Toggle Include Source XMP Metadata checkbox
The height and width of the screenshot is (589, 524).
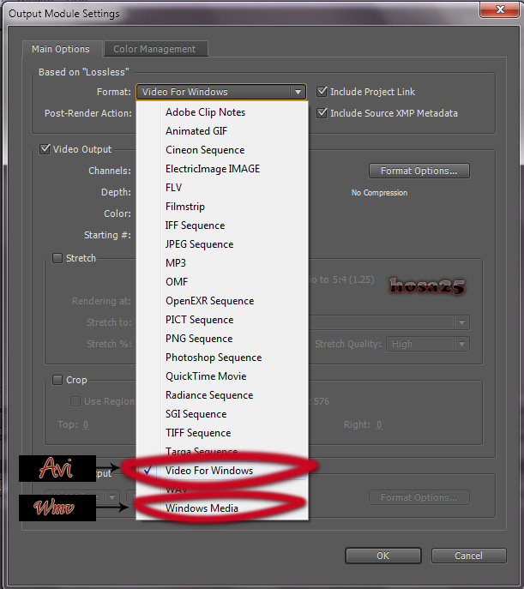click(322, 113)
